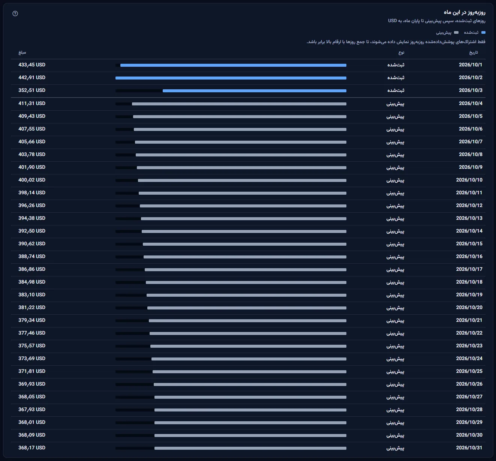Viewport: 496px width, 461px height.
Task: Click the date 2026/10/9
Action: (x=471, y=167)
